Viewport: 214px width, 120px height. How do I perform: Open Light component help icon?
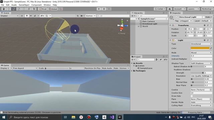click(204, 40)
